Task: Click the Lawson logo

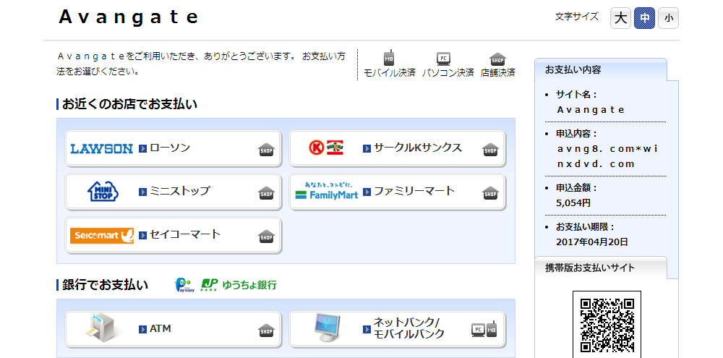Action: point(101,148)
